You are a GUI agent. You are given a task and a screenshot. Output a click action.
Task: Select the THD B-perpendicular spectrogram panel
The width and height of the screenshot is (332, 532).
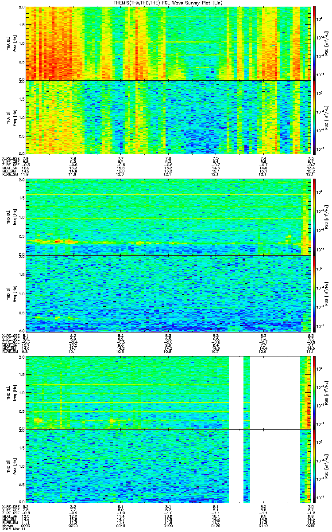169,217
